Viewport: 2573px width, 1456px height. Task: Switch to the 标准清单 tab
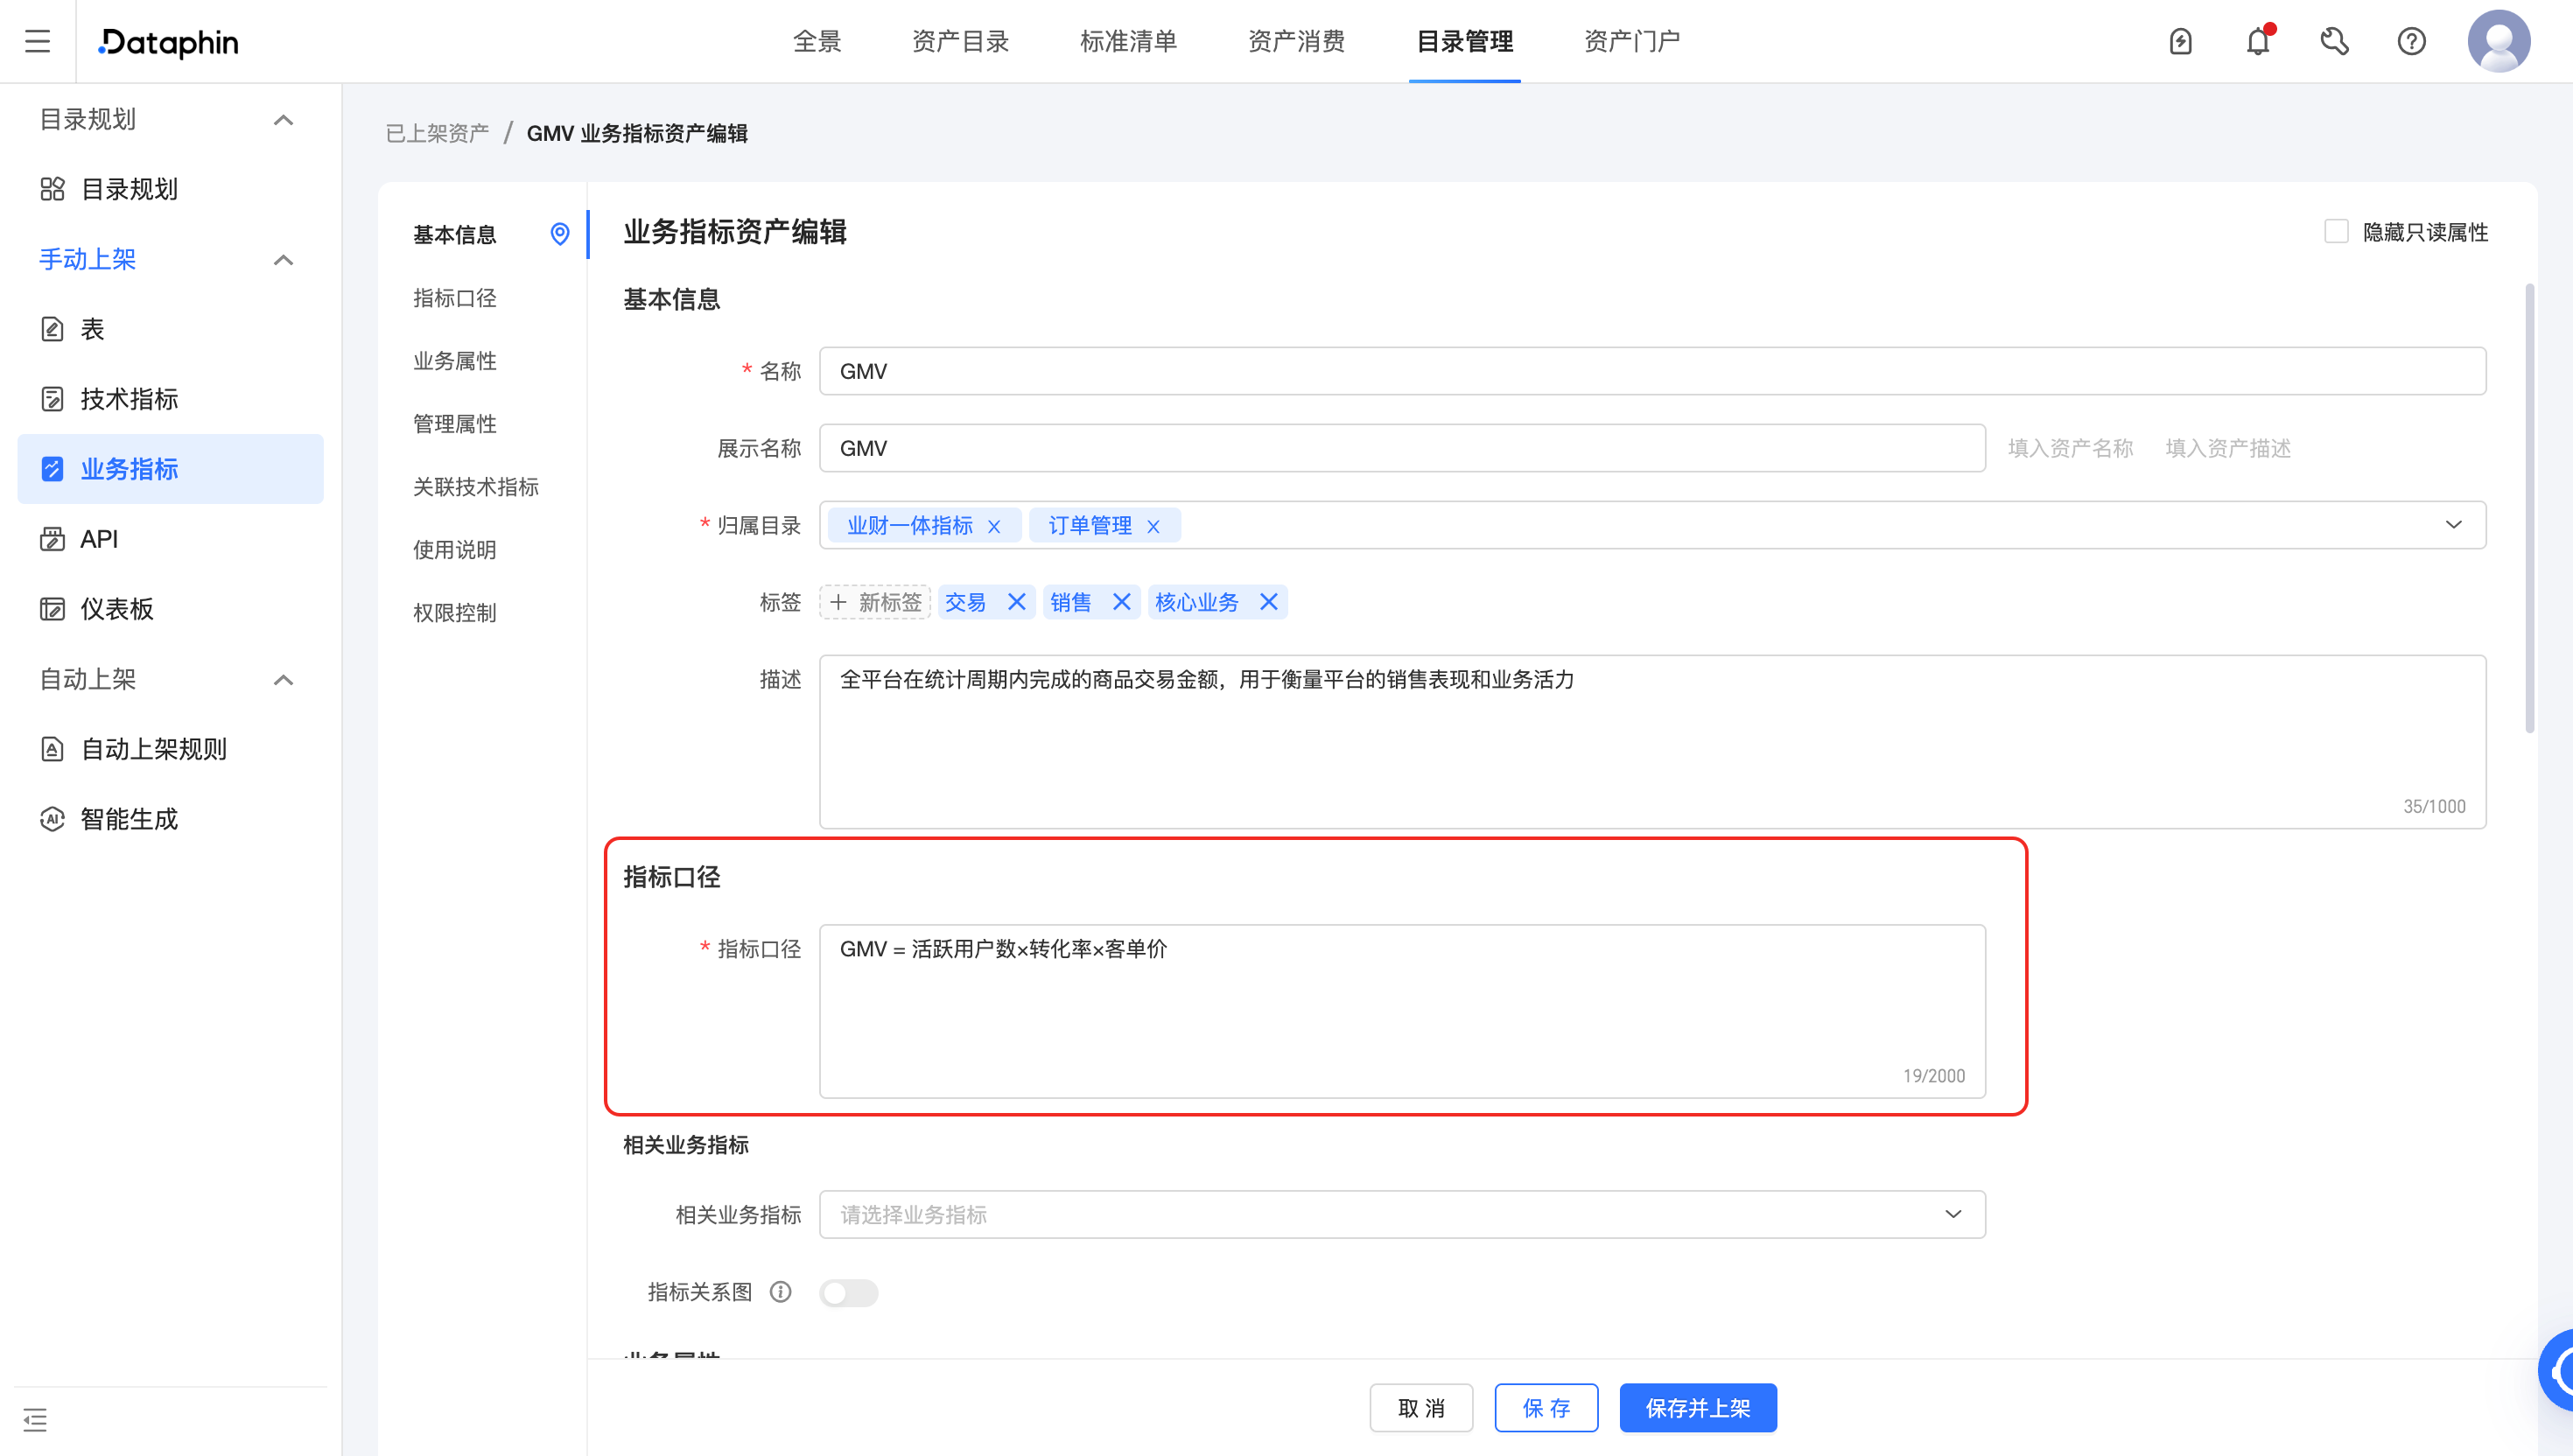1128,41
